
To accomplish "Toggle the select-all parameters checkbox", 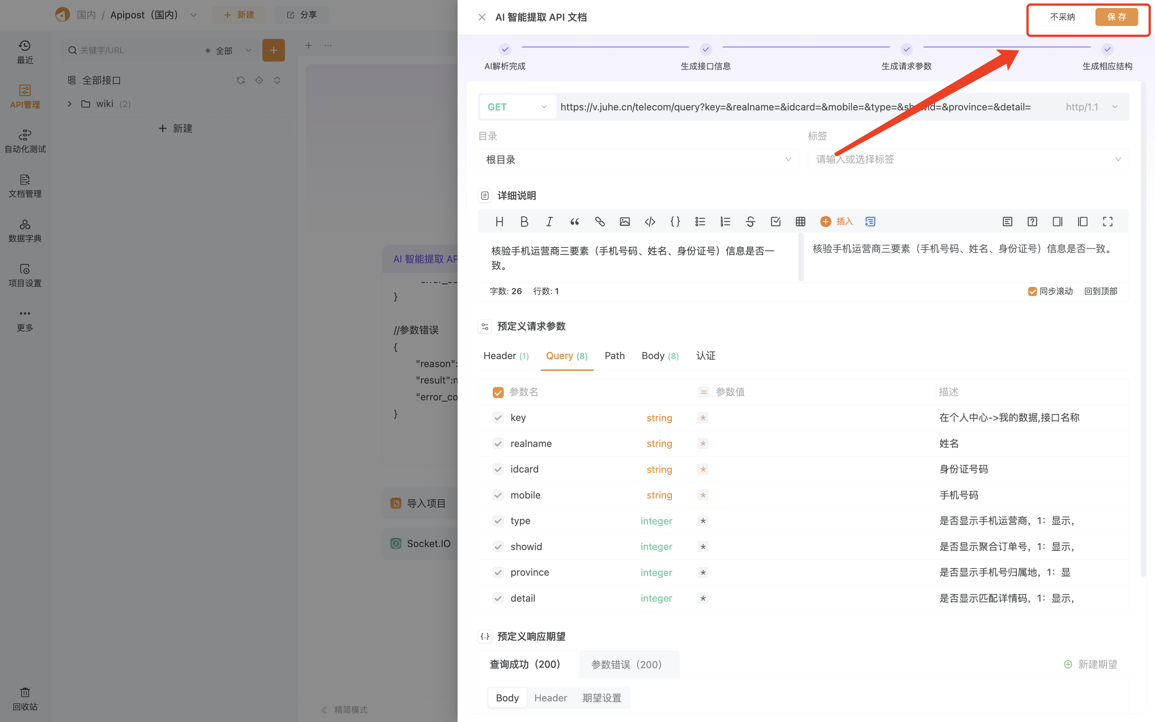I will pos(498,392).
